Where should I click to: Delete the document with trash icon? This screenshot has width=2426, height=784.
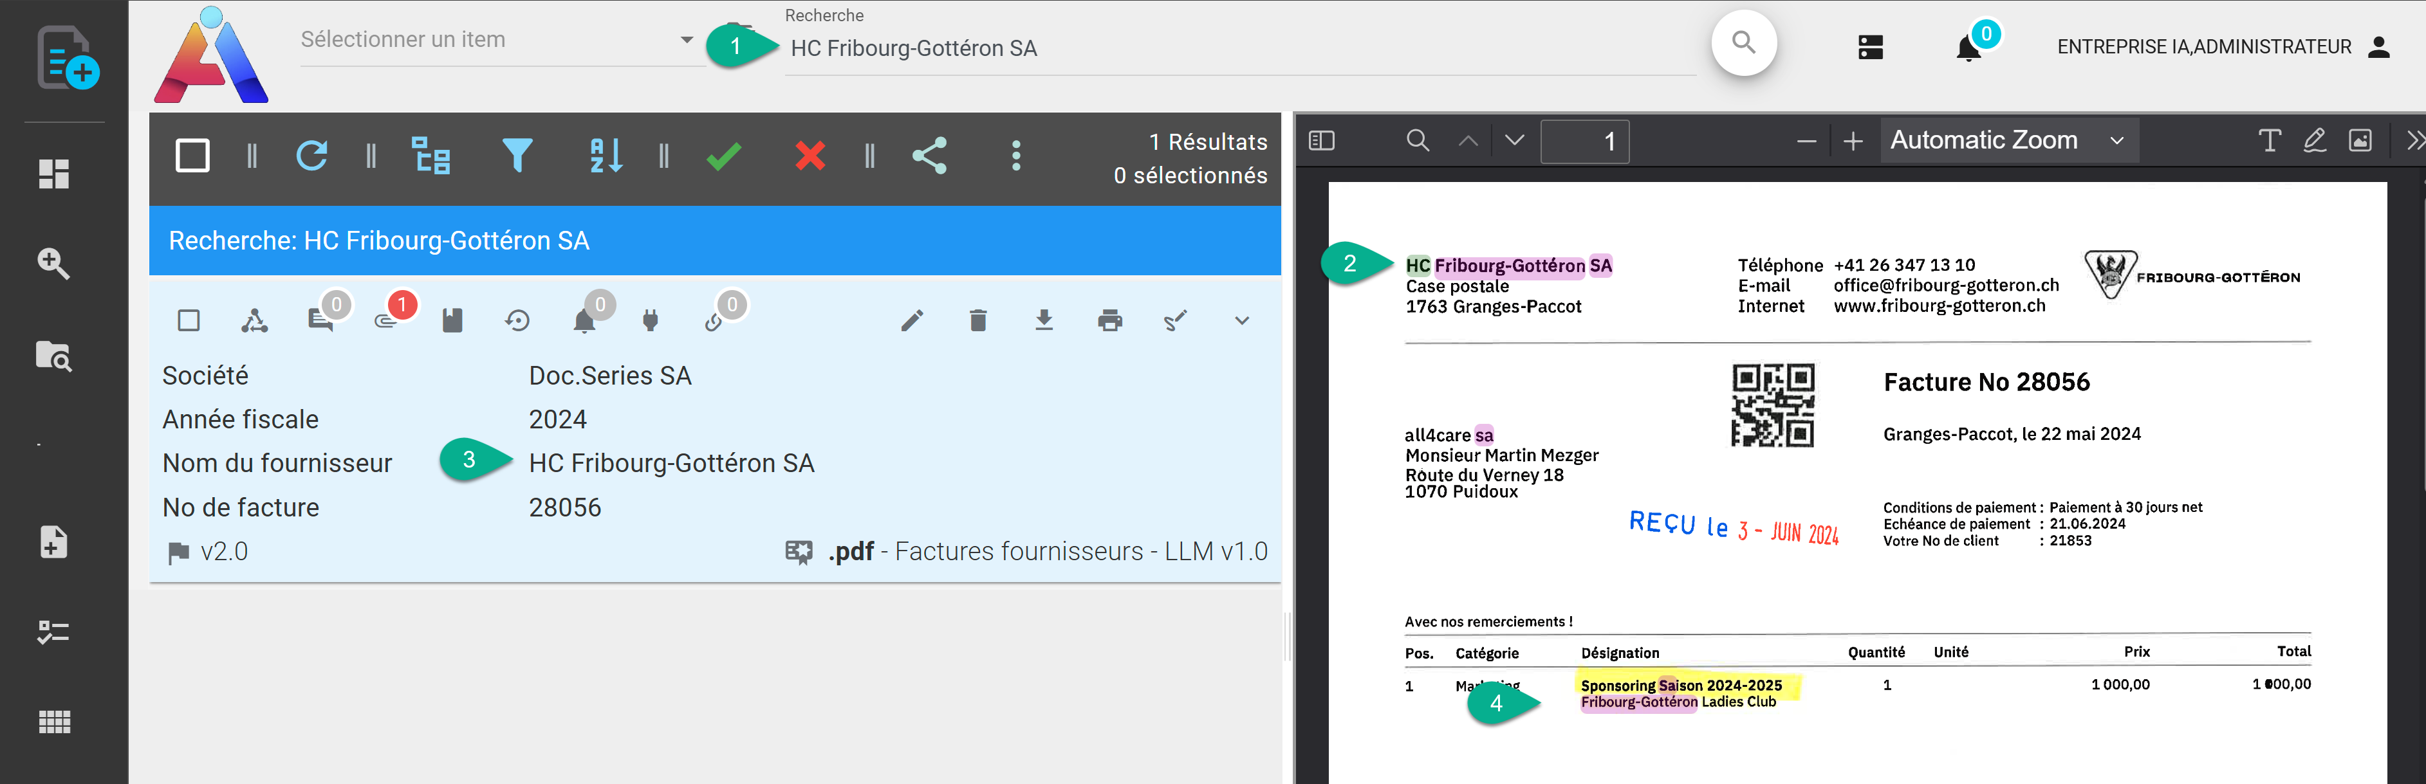coord(977,321)
